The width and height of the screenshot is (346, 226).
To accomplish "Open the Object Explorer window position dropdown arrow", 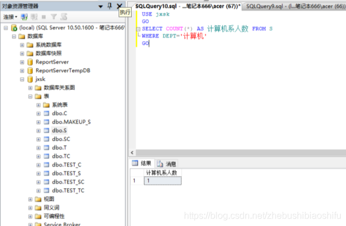I will (101, 6).
